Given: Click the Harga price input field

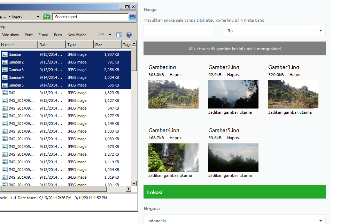Looking at the screenshot, I should [178, 30].
